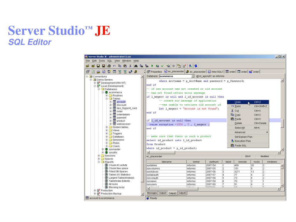Click the explorer tree scroll down arrow
296x222 pixels.
[x=142, y=194]
